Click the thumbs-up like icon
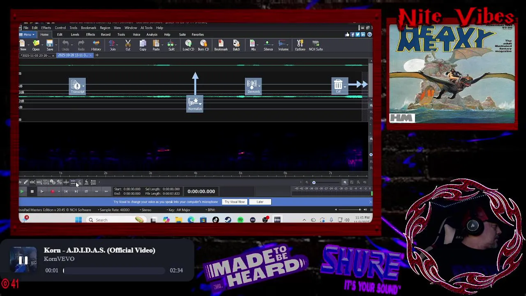The image size is (526, 296). (x=347, y=35)
